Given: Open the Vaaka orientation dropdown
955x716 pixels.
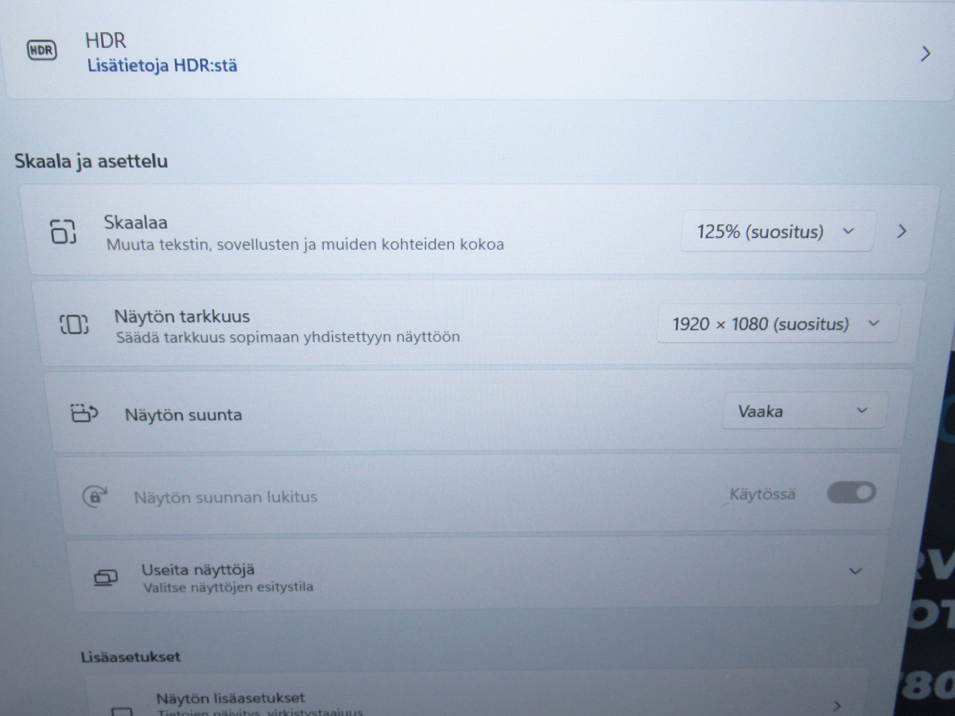Looking at the screenshot, I should pos(803,411).
